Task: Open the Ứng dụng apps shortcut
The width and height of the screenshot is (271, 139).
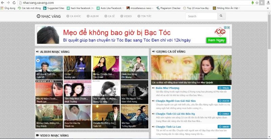Action: click(x=8, y=7)
